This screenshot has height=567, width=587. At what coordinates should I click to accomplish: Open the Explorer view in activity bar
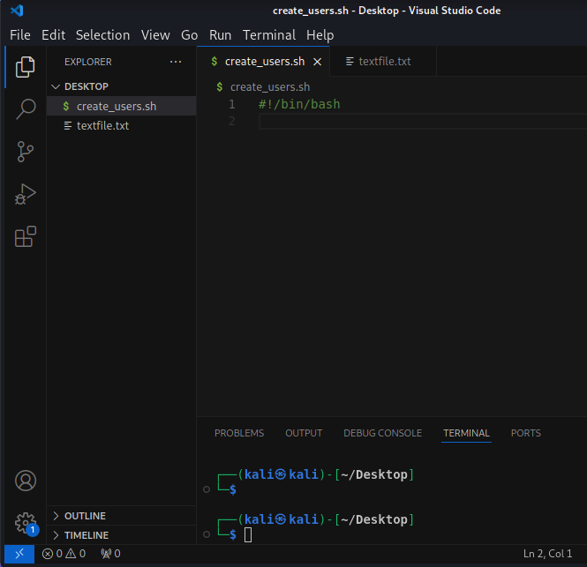coord(25,67)
